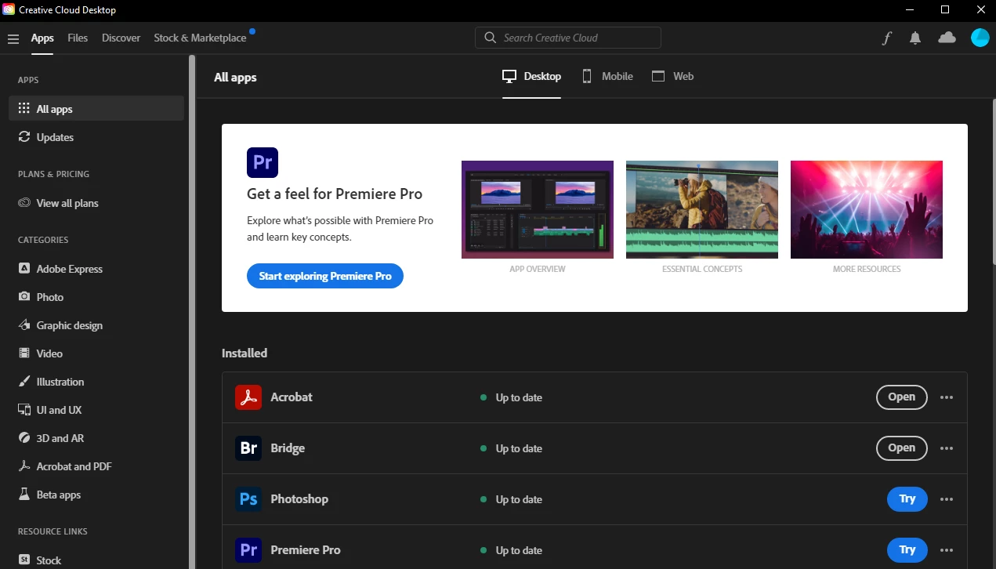This screenshot has width=996, height=569.
Task: Click Photoshop's Up to date status
Action: [x=511, y=499]
